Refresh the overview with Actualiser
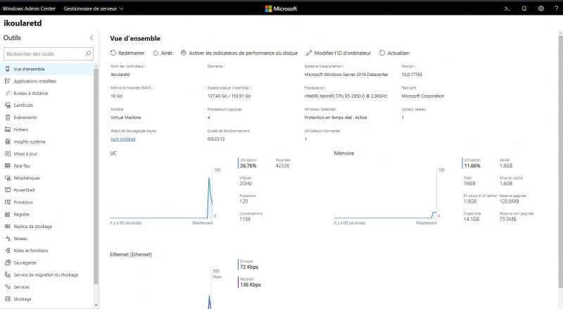The height and width of the screenshot is (309, 563). click(x=394, y=53)
